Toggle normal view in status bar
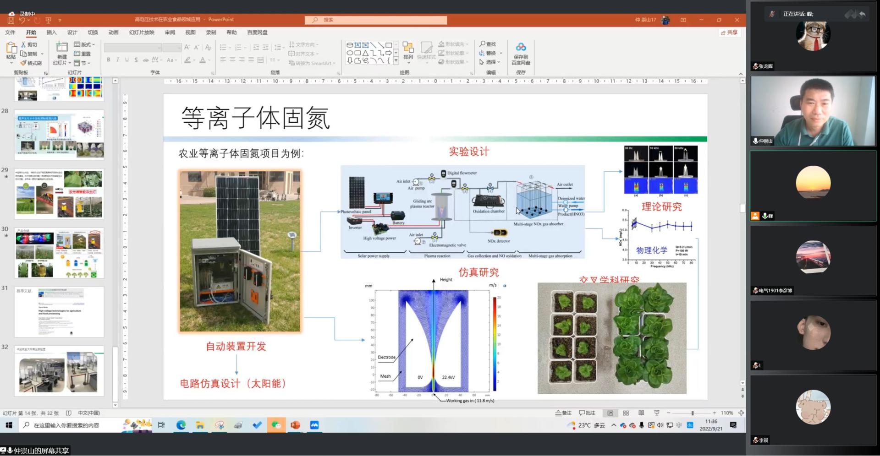The image size is (880, 456). (x=610, y=413)
